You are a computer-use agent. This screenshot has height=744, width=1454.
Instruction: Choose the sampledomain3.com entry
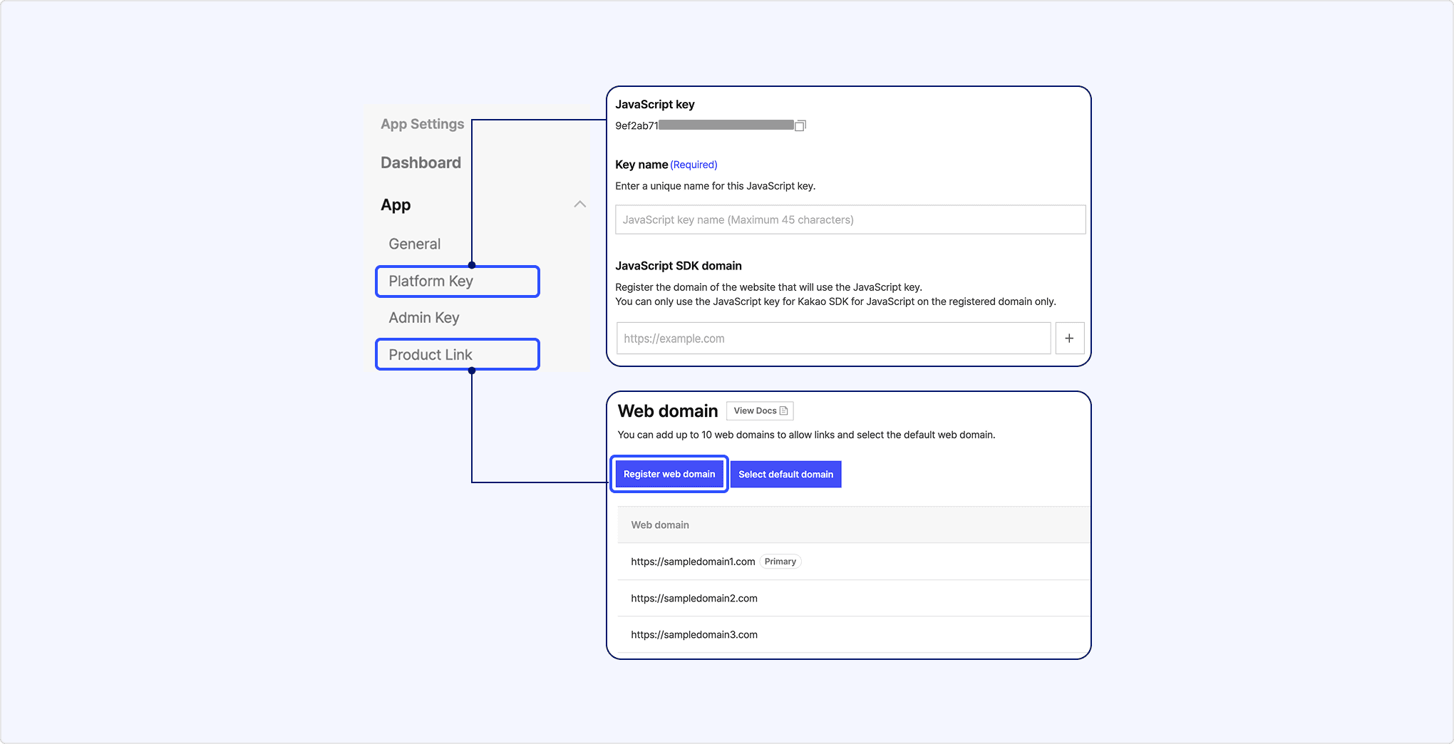point(694,635)
